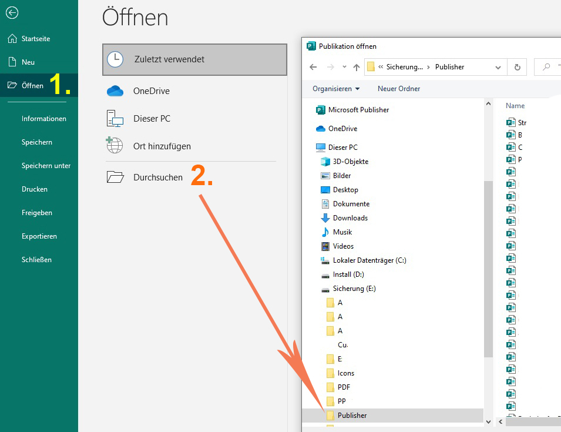This screenshot has width=561, height=432.
Task: Go back in the file dialog
Action: coord(314,67)
